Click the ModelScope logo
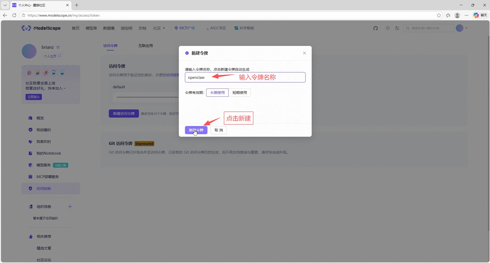 coord(41,28)
